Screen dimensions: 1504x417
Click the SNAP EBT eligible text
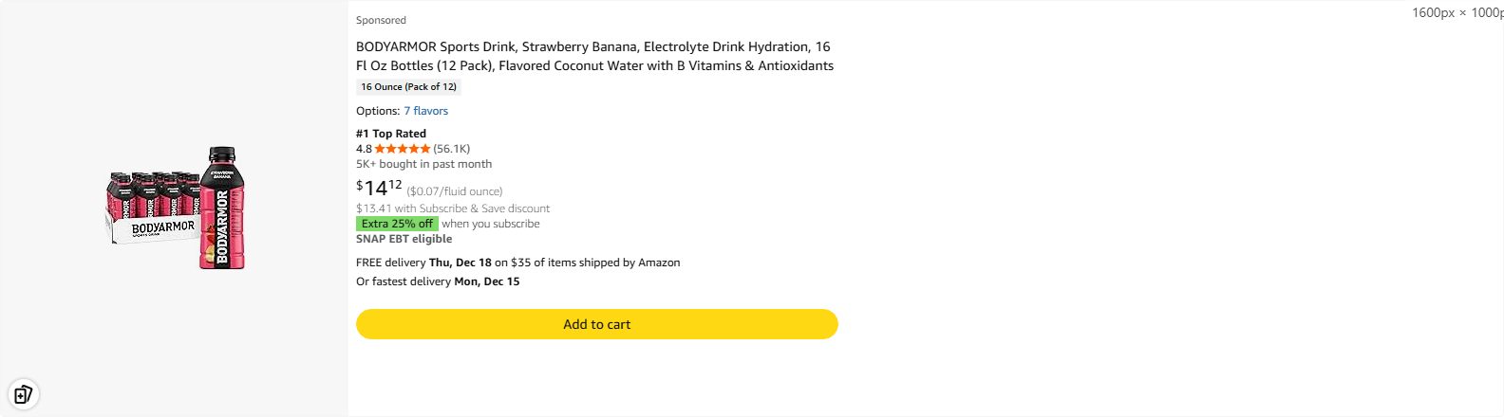(404, 239)
